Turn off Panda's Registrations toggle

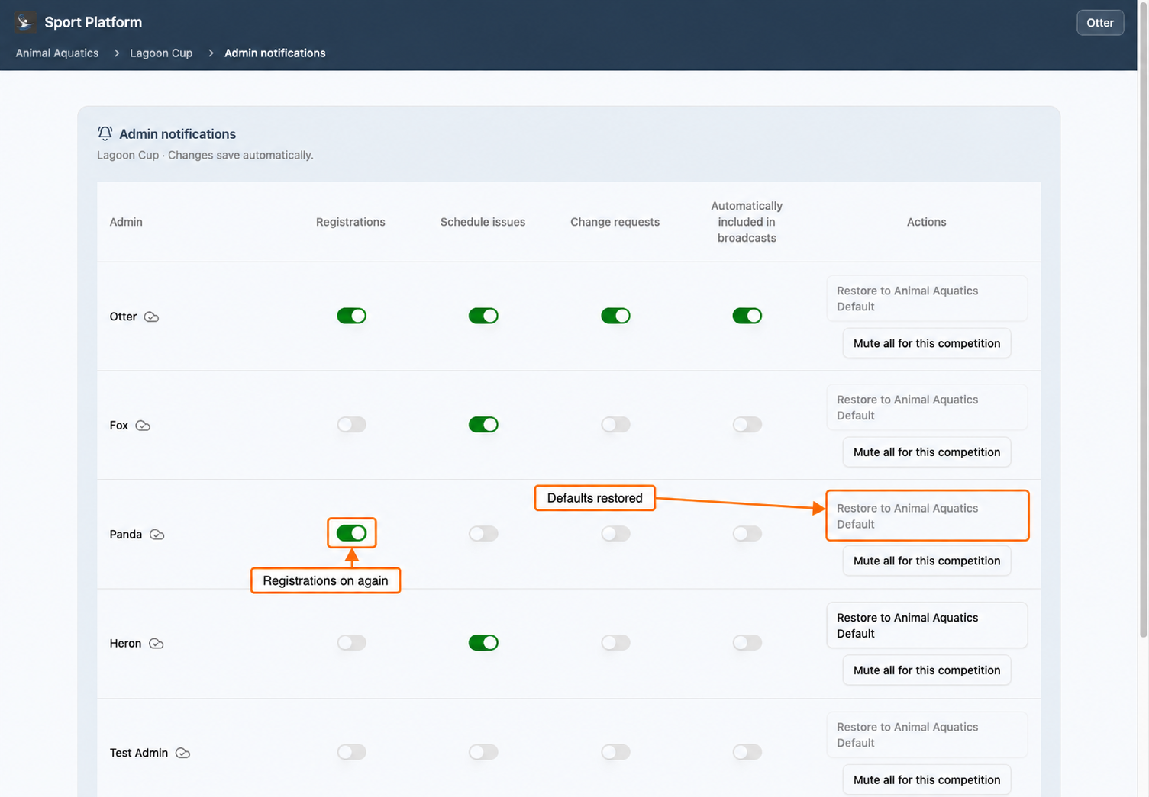[352, 533]
